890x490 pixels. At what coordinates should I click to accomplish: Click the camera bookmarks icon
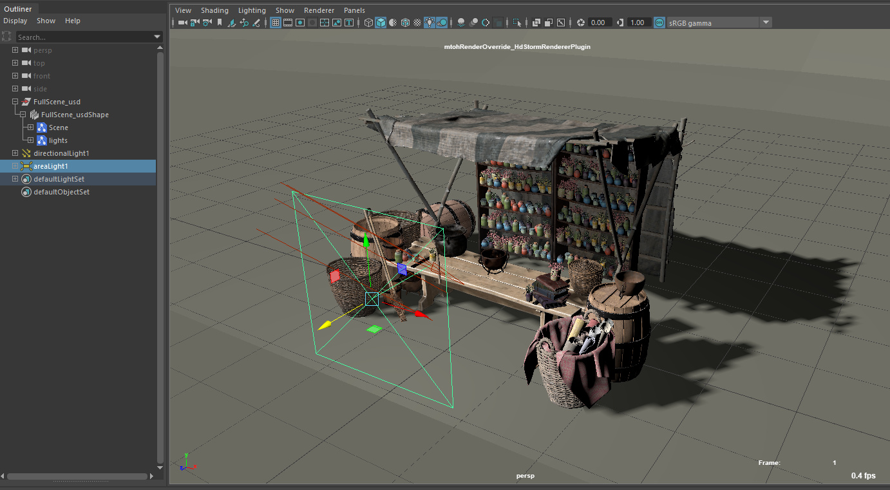click(220, 23)
